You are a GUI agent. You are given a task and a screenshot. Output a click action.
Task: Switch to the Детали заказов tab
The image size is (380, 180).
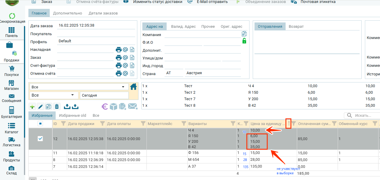click(103, 13)
